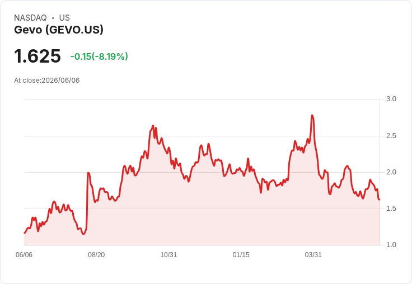Click the At close 2026/06/06 timestamp
The width and height of the screenshot is (412, 284).
47,81
